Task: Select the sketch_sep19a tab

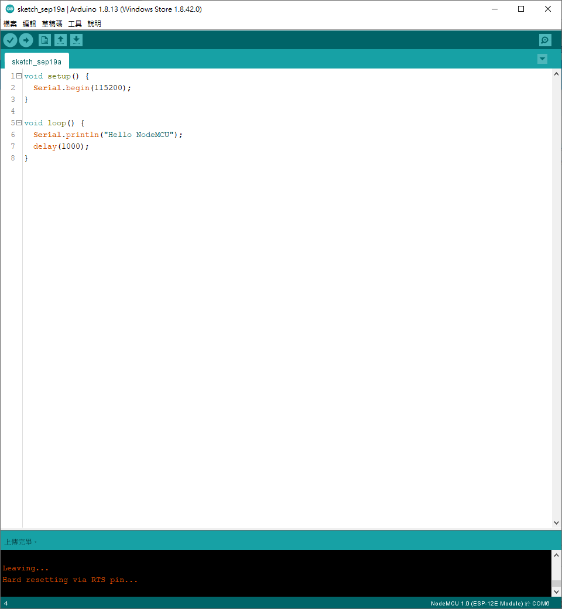Action: pyautogui.click(x=36, y=61)
